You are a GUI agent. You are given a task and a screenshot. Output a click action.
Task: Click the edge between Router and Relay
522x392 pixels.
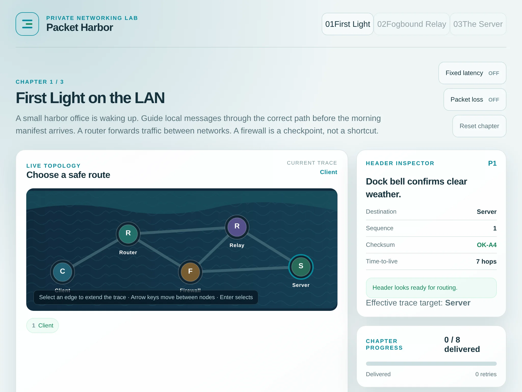point(182,230)
